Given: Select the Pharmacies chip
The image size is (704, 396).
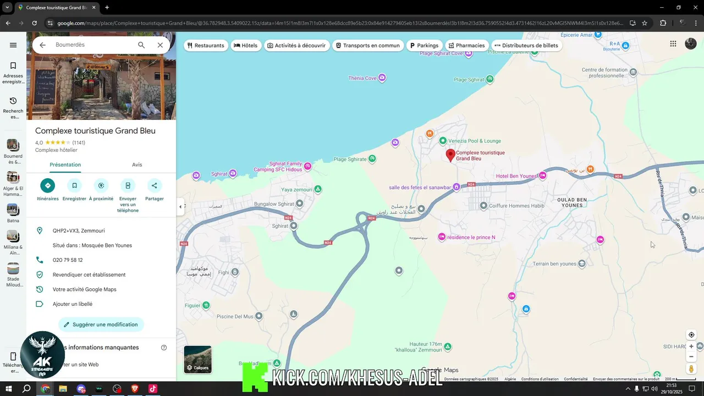Looking at the screenshot, I should [x=466, y=46].
